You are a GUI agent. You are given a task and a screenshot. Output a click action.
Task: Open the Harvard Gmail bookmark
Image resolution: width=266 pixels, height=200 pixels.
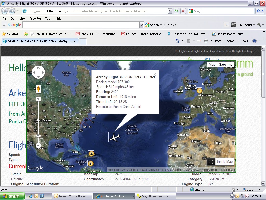coord(143,34)
